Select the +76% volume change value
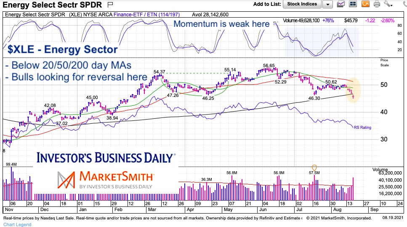This screenshot has height=227, width=407. (x=328, y=21)
